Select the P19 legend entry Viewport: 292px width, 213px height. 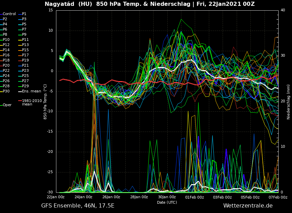pyautogui.click(x=25, y=60)
